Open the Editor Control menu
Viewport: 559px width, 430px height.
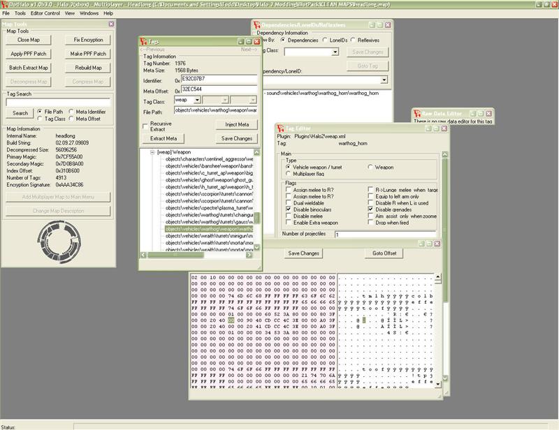tap(45, 13)
